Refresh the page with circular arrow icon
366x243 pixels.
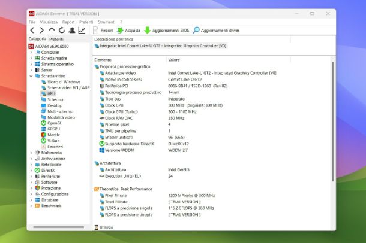pyautogui.click(x=62, y=30)
